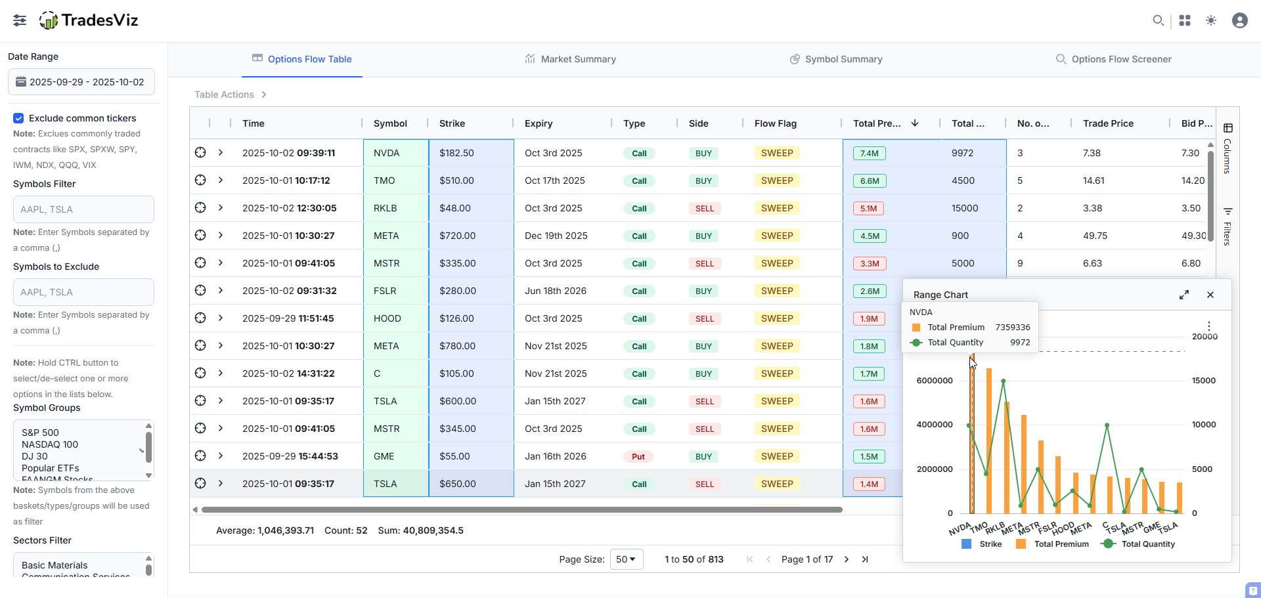Screen dimensions: 1261x598
Task: Switch to Market Summary tab
Action: click(570, 59)
